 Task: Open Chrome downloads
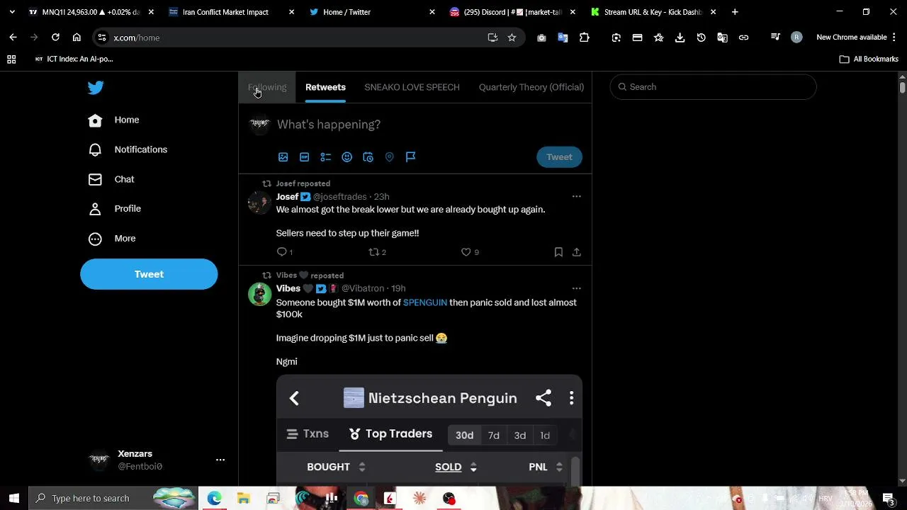pos(680,38)
